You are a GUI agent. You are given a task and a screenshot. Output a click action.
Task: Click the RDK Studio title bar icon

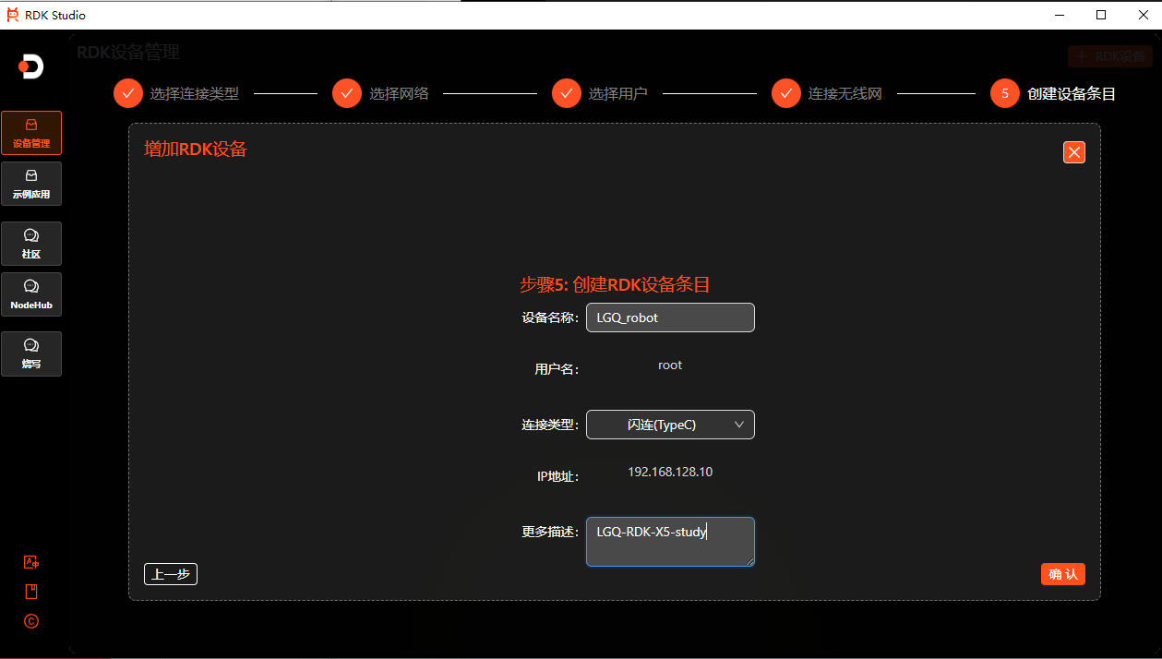(x=12, y=15)
